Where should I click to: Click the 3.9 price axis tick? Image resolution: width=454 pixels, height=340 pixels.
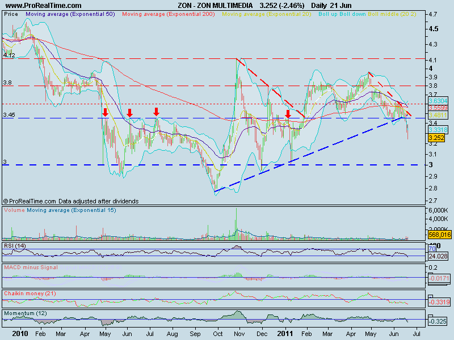coord(433,77)
